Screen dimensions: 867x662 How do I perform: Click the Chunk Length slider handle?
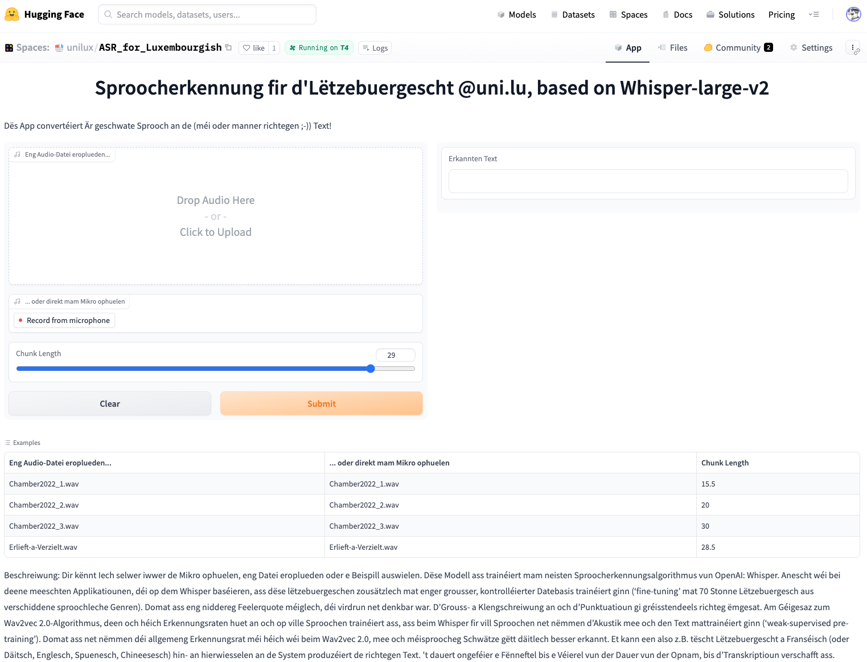[371, 369]
